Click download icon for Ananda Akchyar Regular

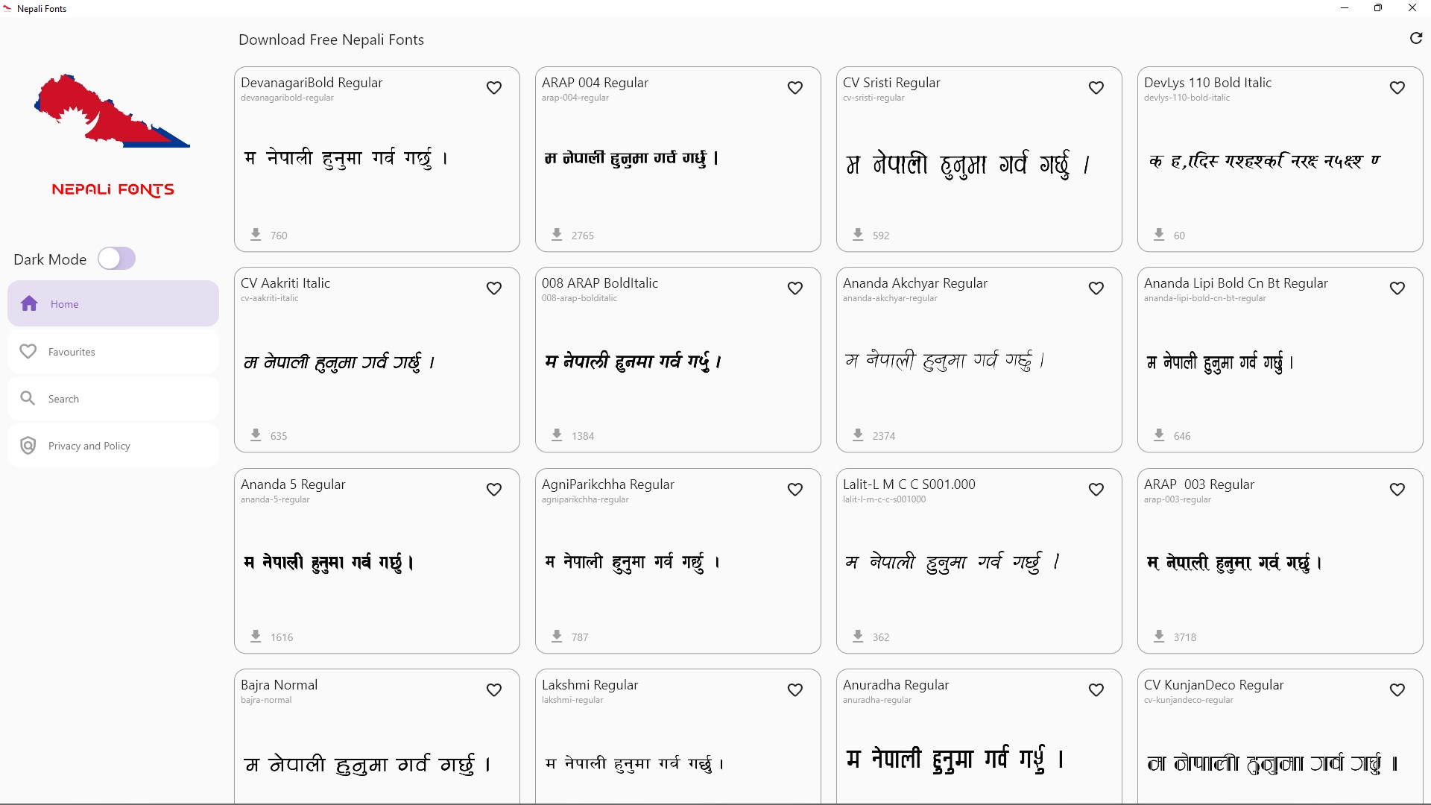coord(858,435)
